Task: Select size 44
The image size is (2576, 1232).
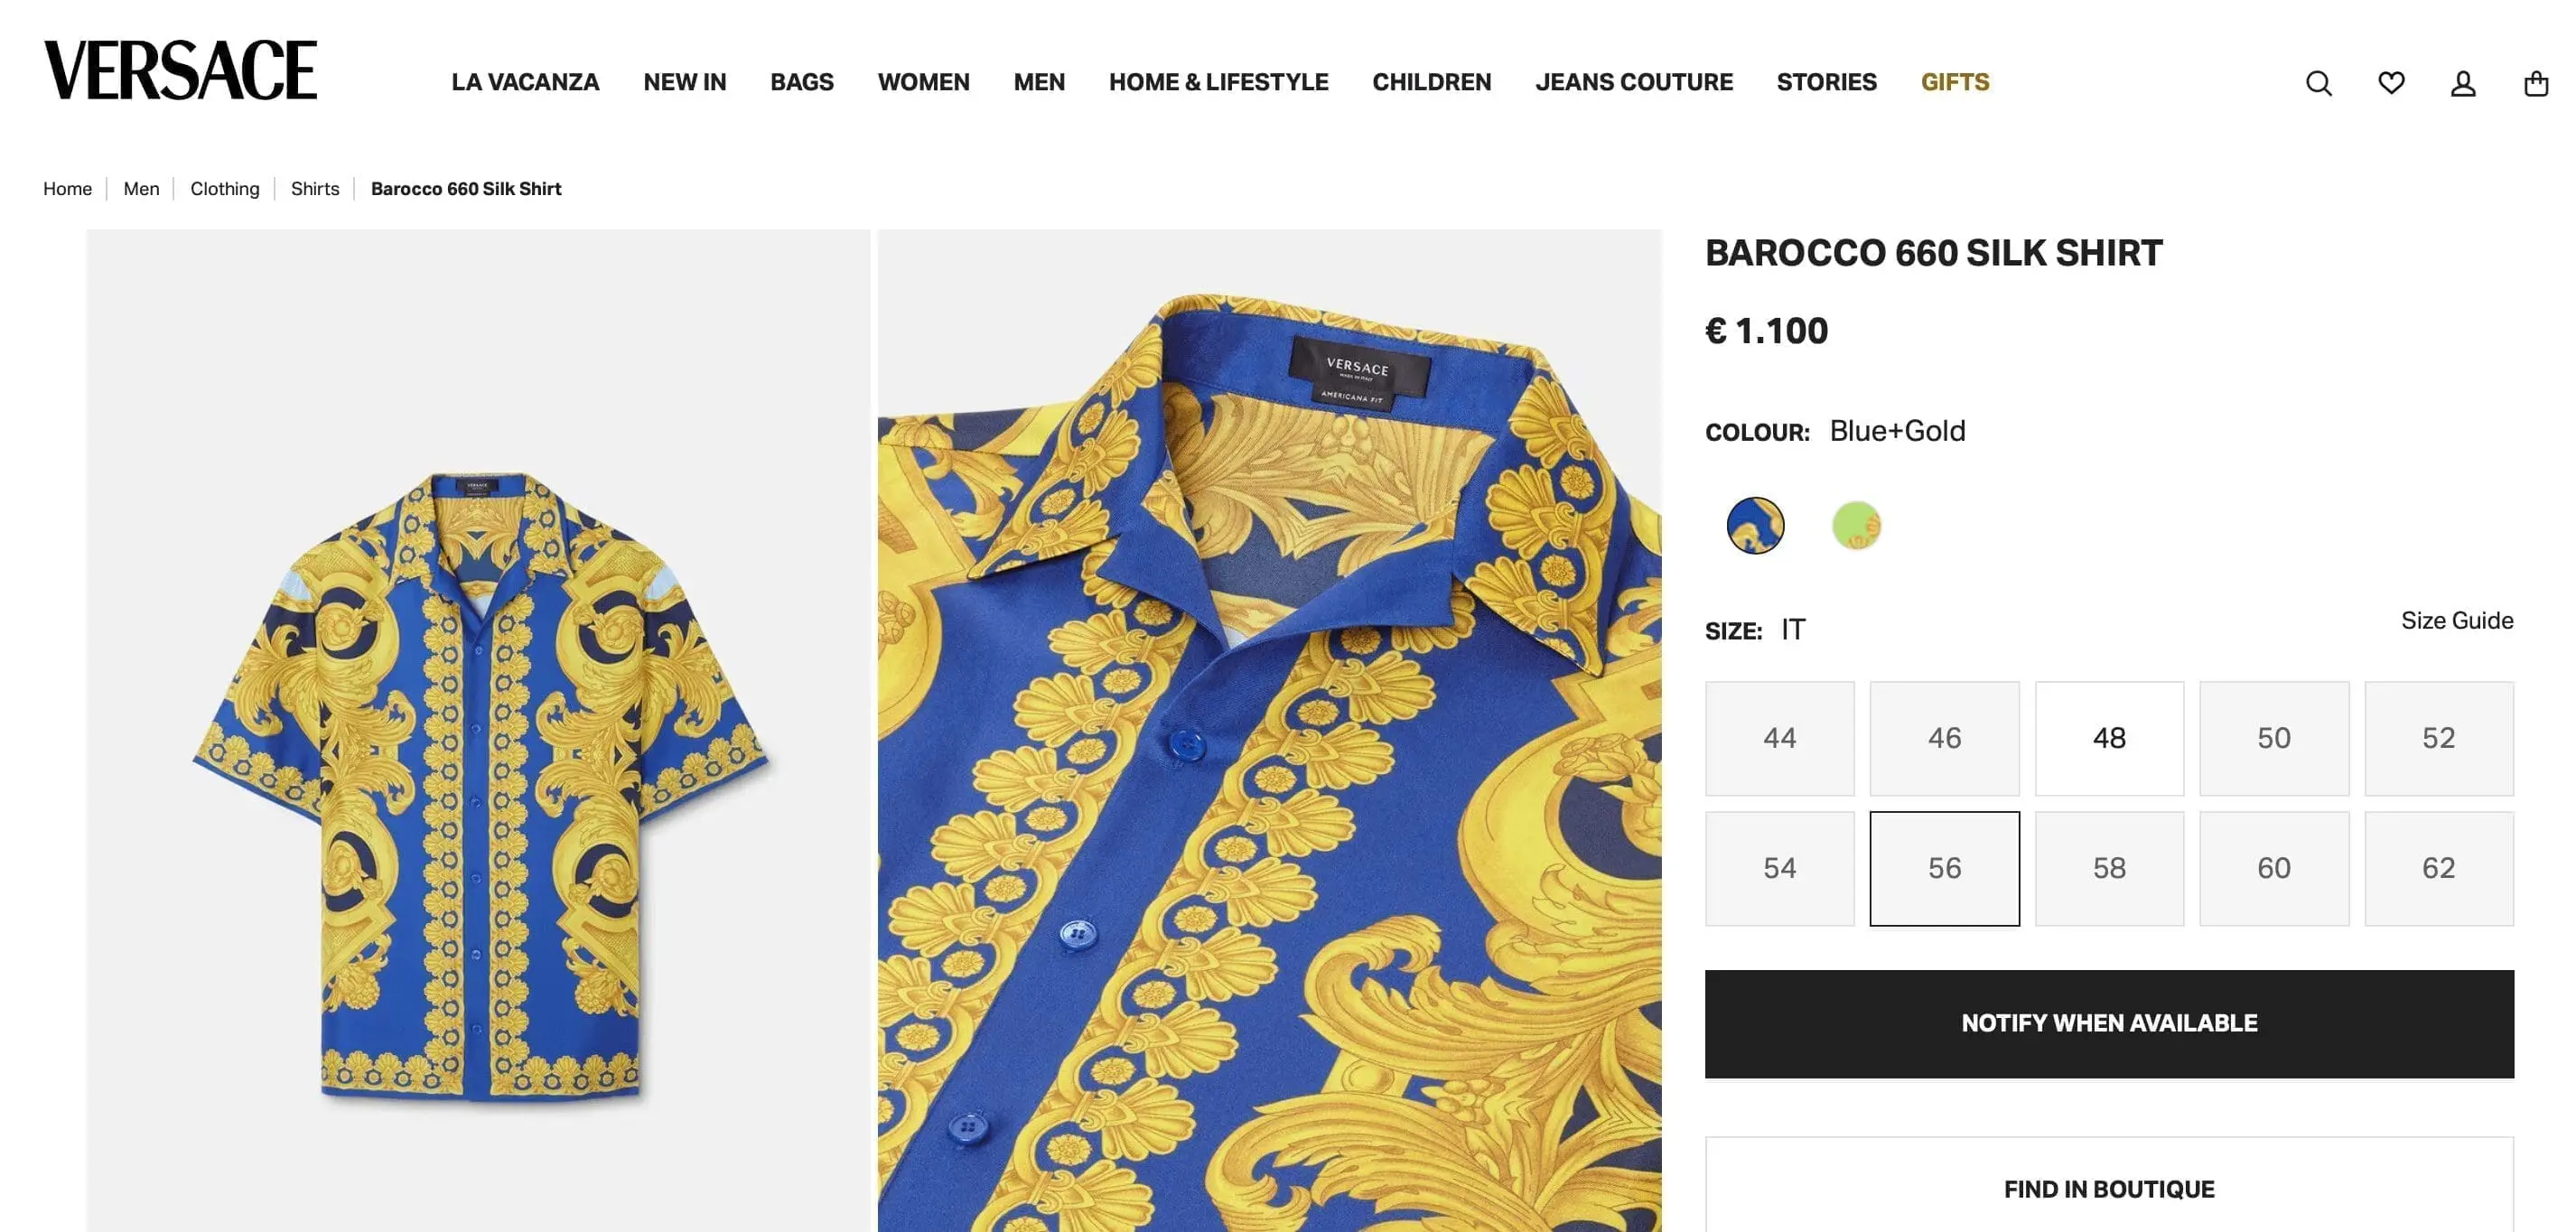Action: [x=1779, y=737]
